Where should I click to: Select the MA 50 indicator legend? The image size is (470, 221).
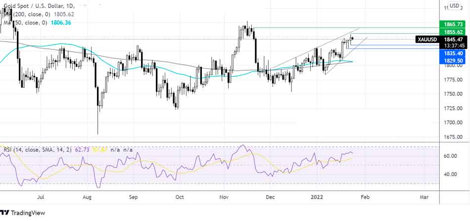pyautogui.click(x=30, y=23)
